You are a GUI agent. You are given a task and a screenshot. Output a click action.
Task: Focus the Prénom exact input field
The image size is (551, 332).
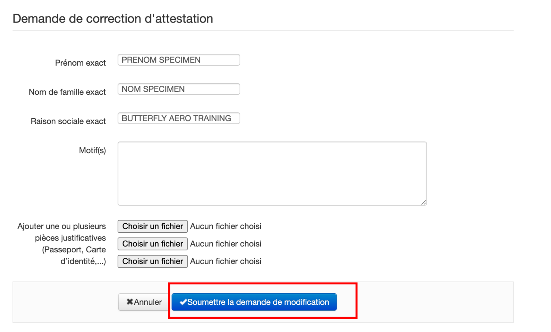coord(179,60)
